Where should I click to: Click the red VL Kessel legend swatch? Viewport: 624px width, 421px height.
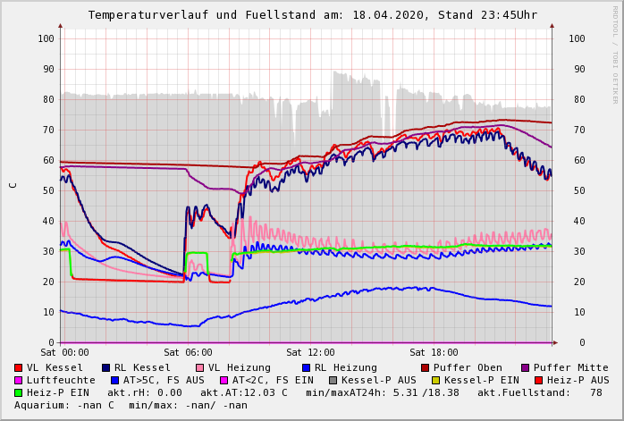click(x=19, y=367)
